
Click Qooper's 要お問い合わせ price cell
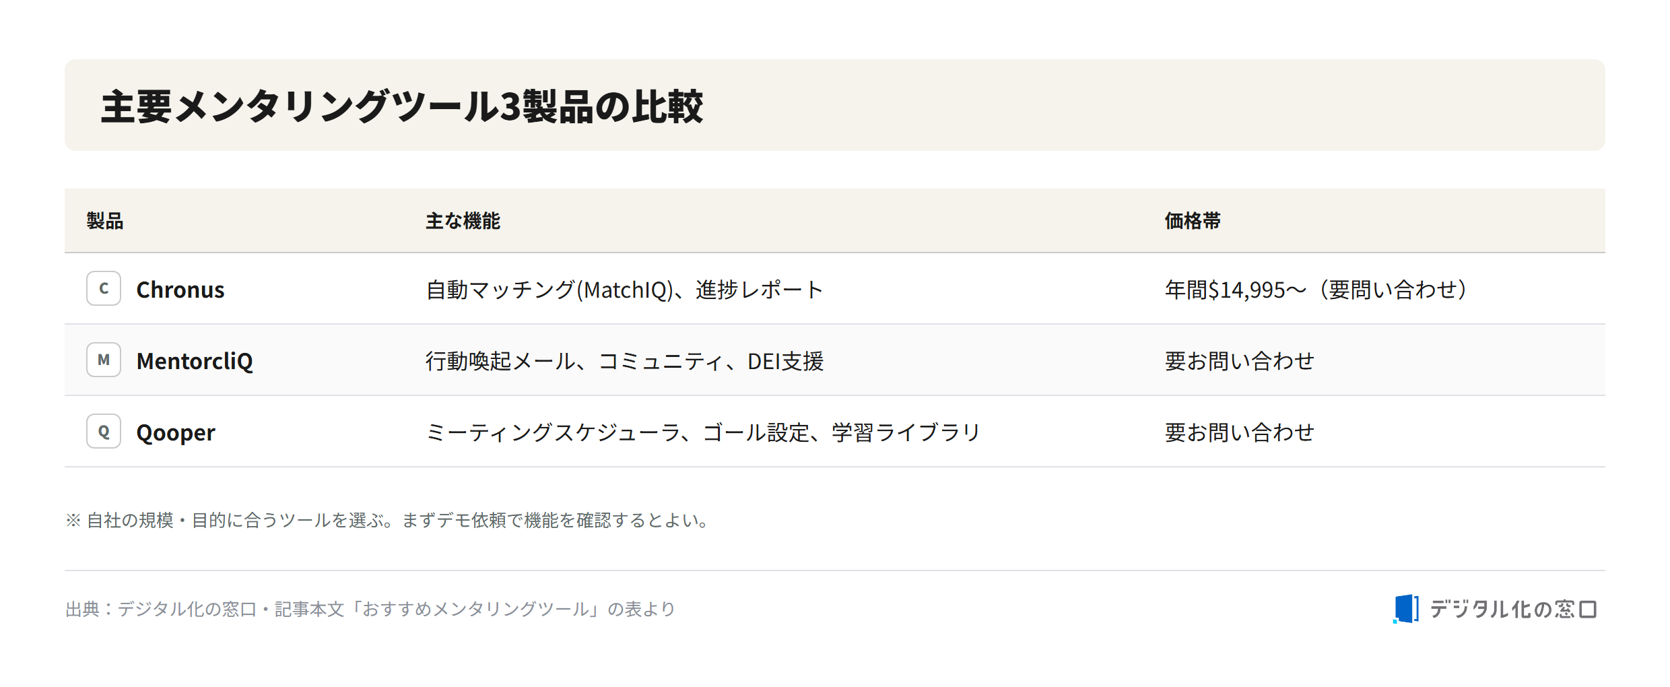1240,432
